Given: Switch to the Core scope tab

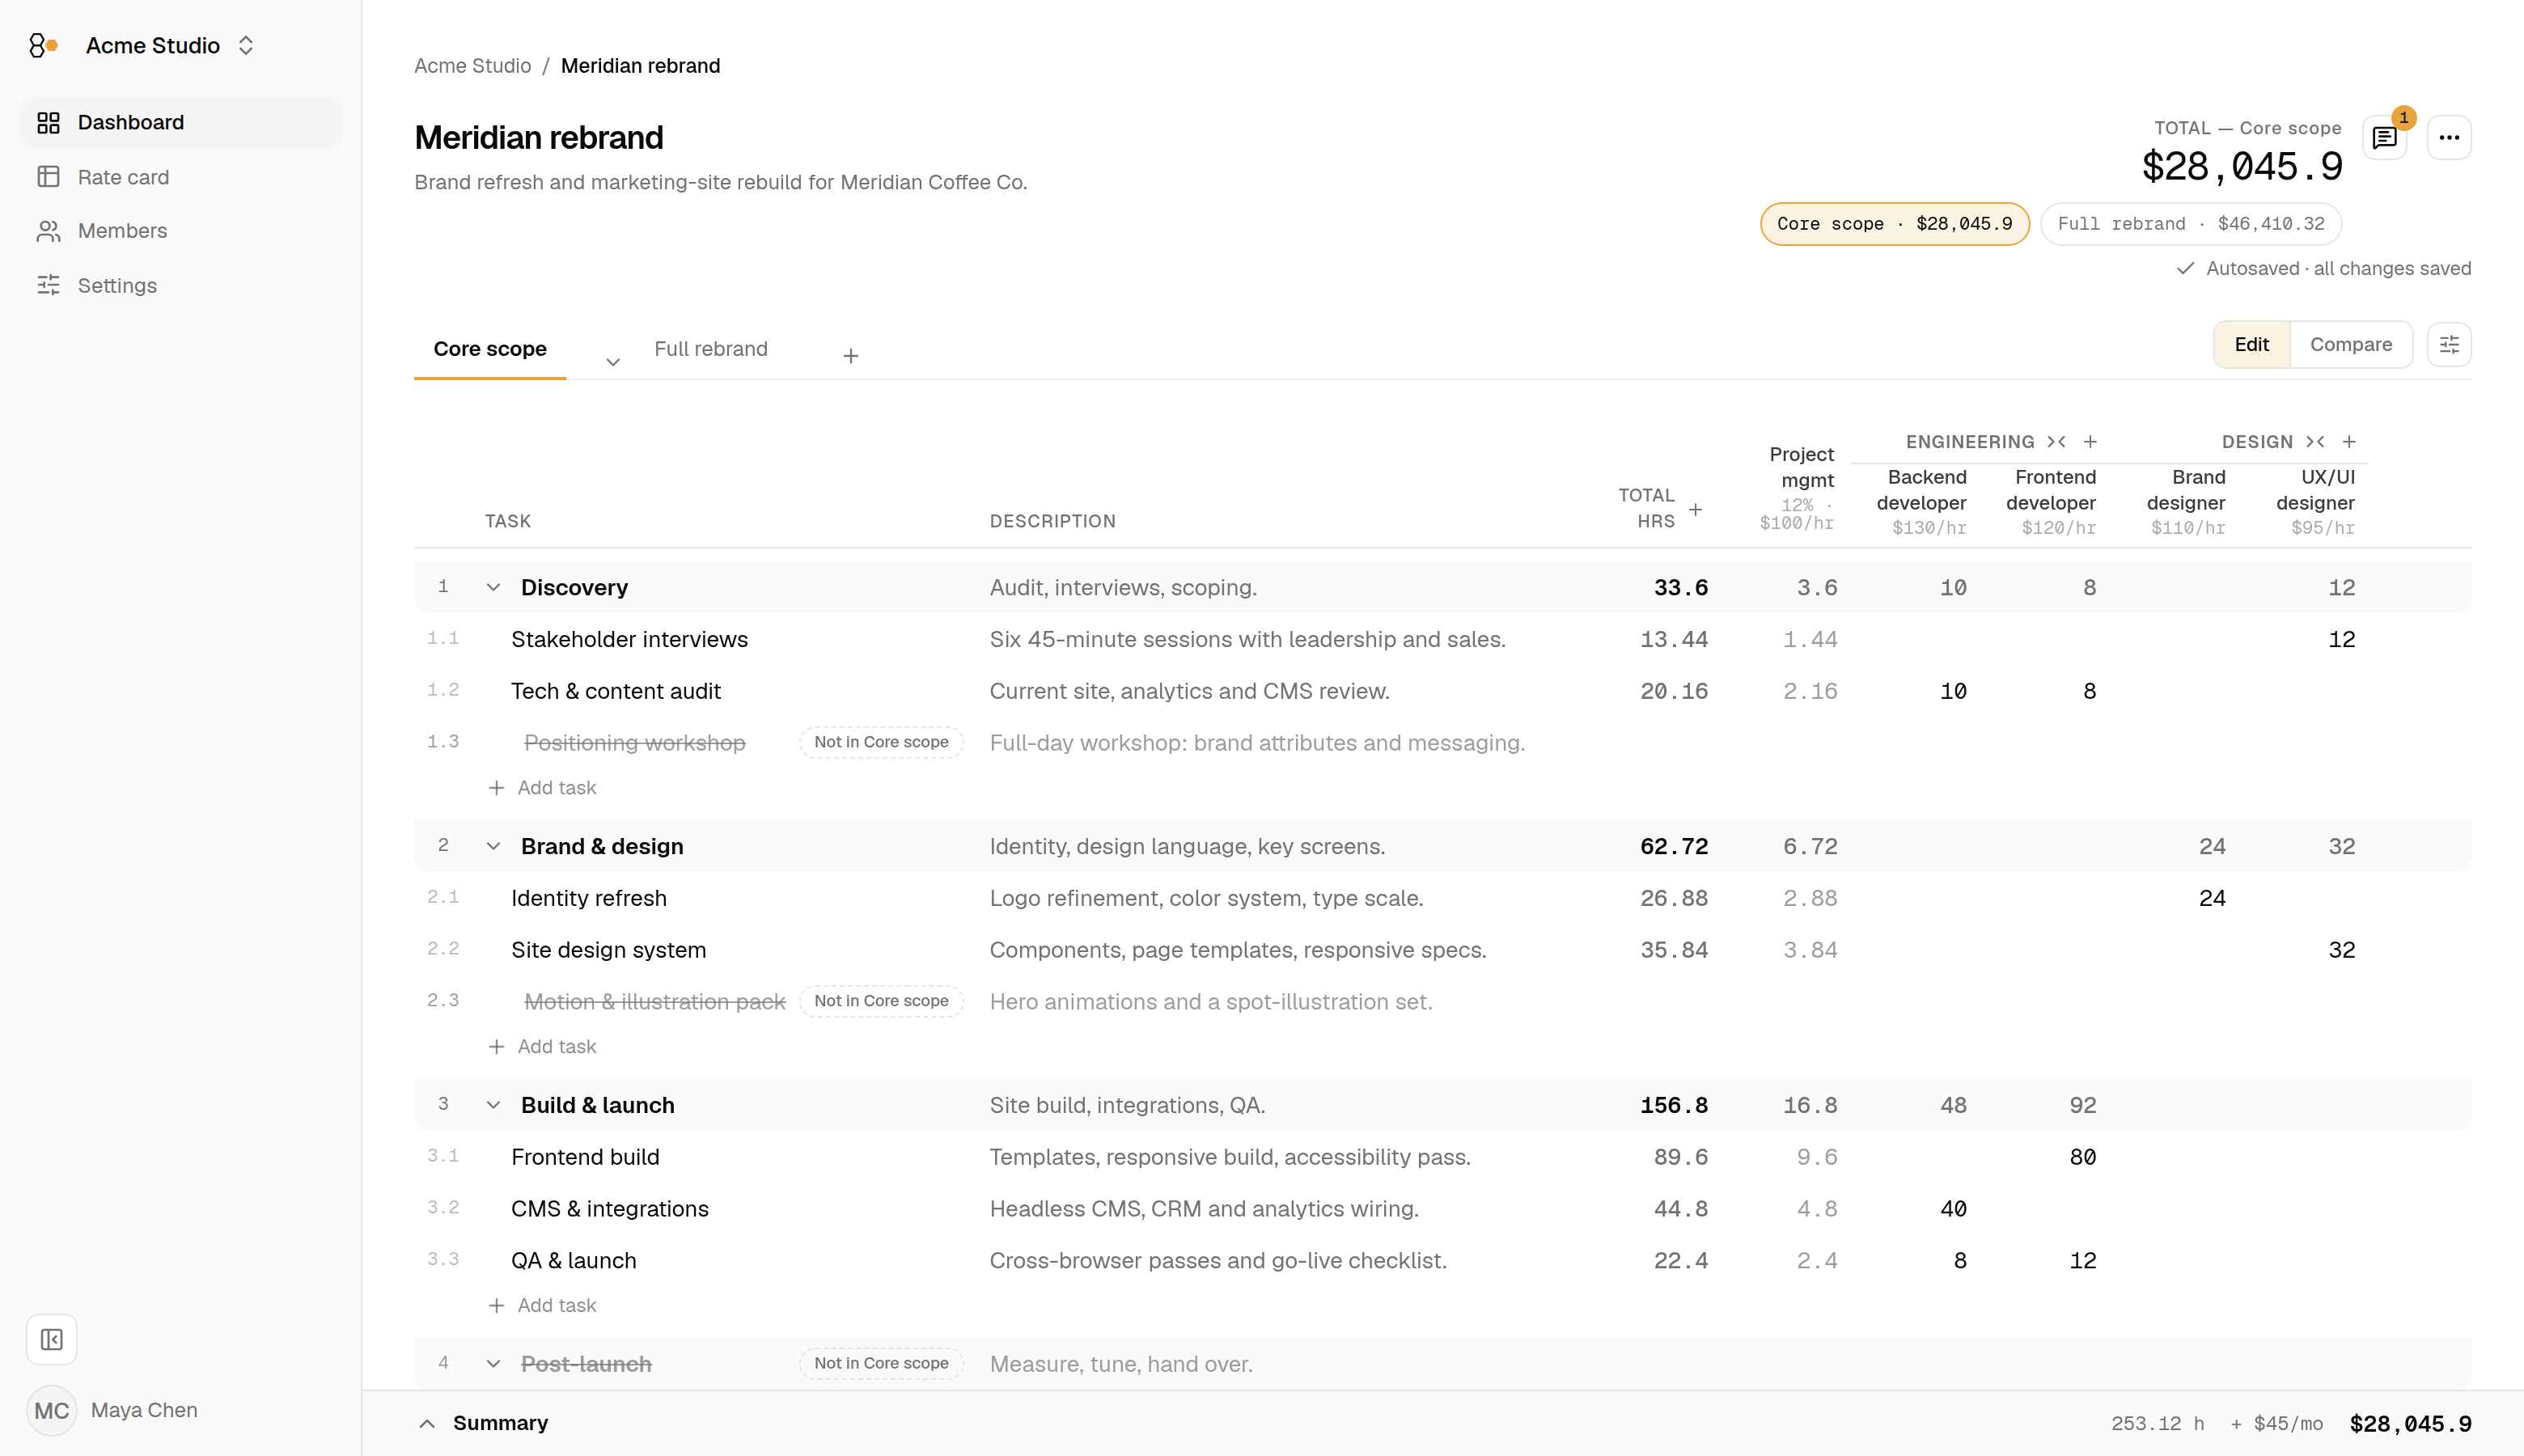Looking at the screenshot, I should [x=490, y=349].
